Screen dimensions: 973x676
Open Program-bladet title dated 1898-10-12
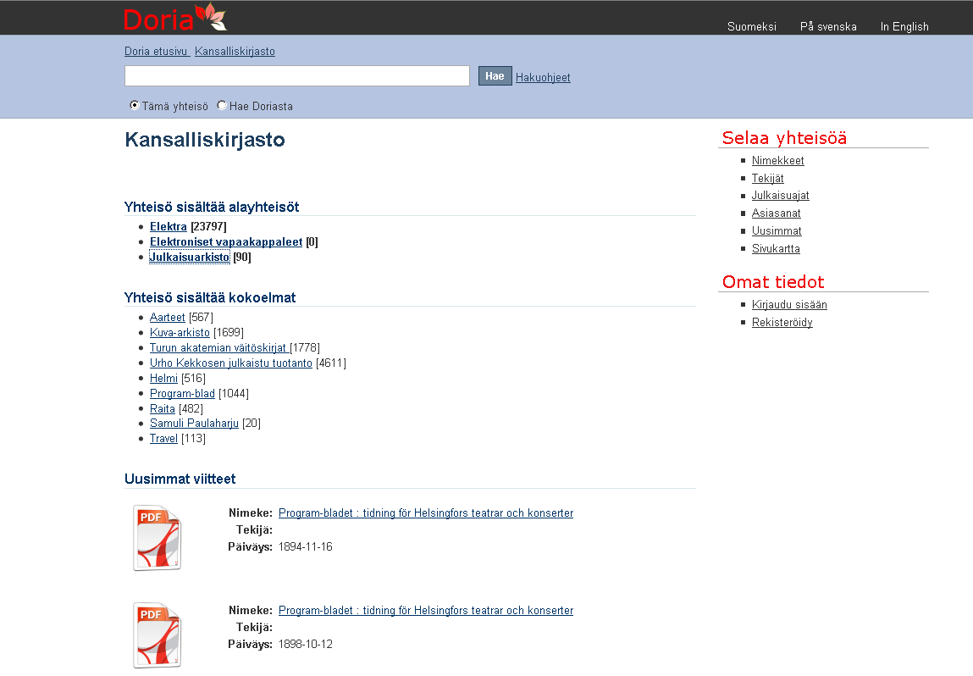tap(426, 611)
